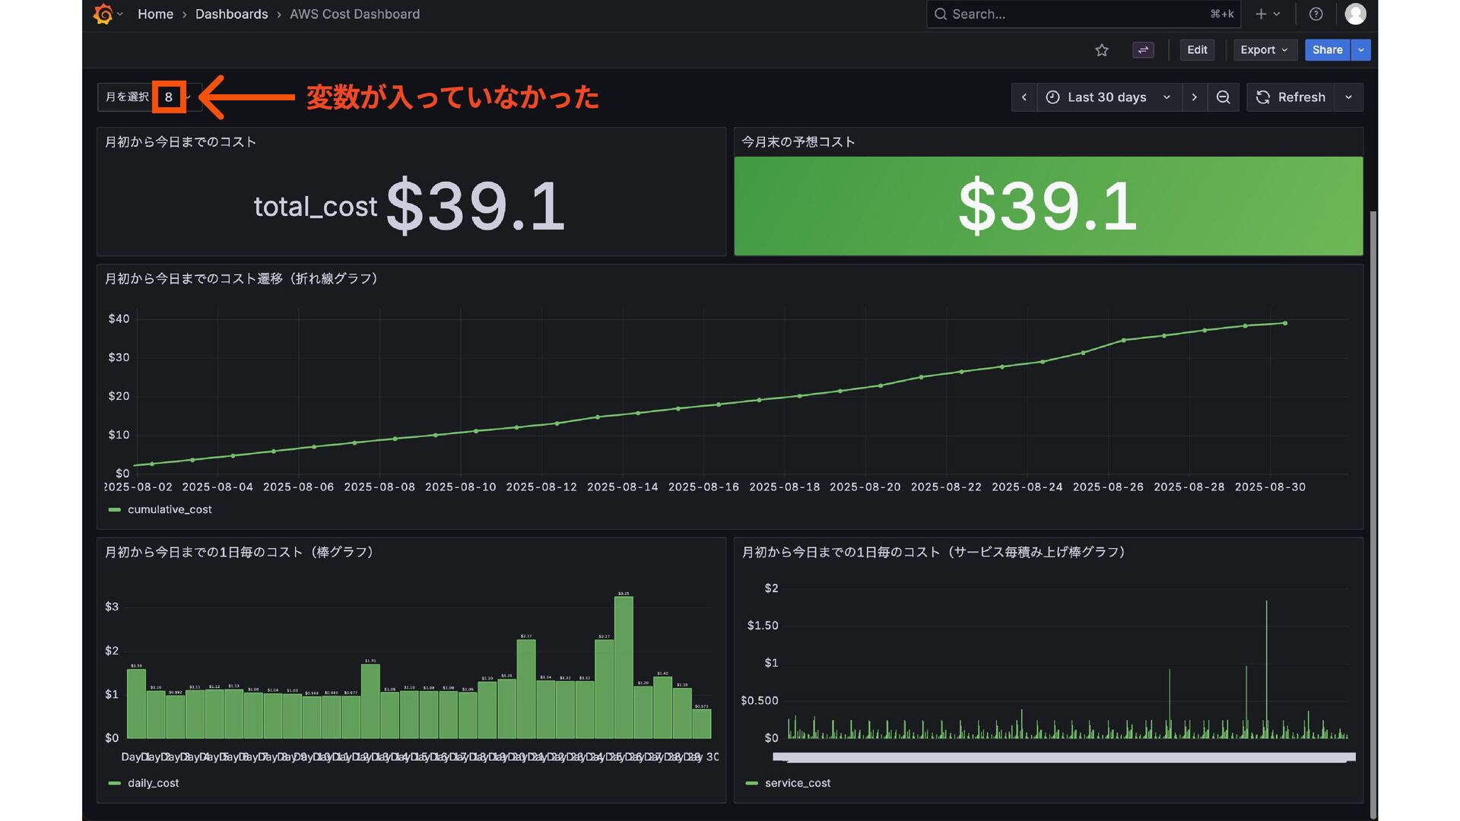Click the サービス毎積み上げ棒グラフ panel title
1460x821 pixels.
point(933,553)
